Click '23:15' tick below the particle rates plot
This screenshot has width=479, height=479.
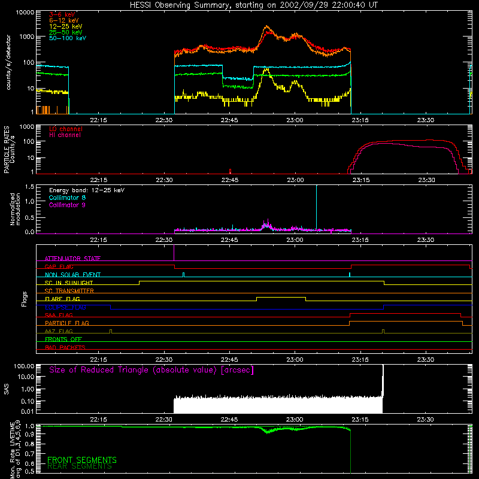tap(361, 180)
